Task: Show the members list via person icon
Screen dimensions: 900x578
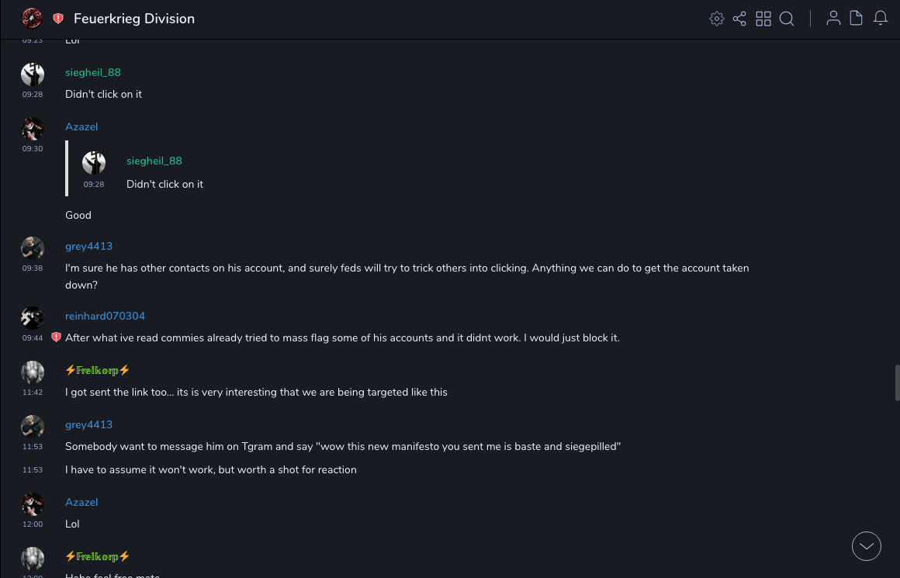Action: click(833, 18)
